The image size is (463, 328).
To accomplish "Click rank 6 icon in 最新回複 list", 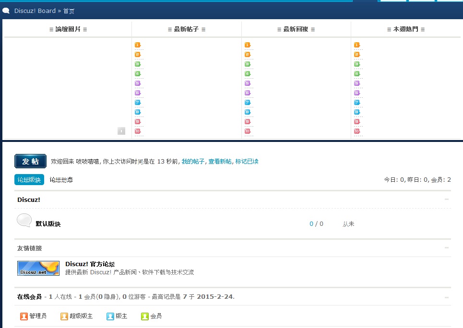I will click(248, 93).
